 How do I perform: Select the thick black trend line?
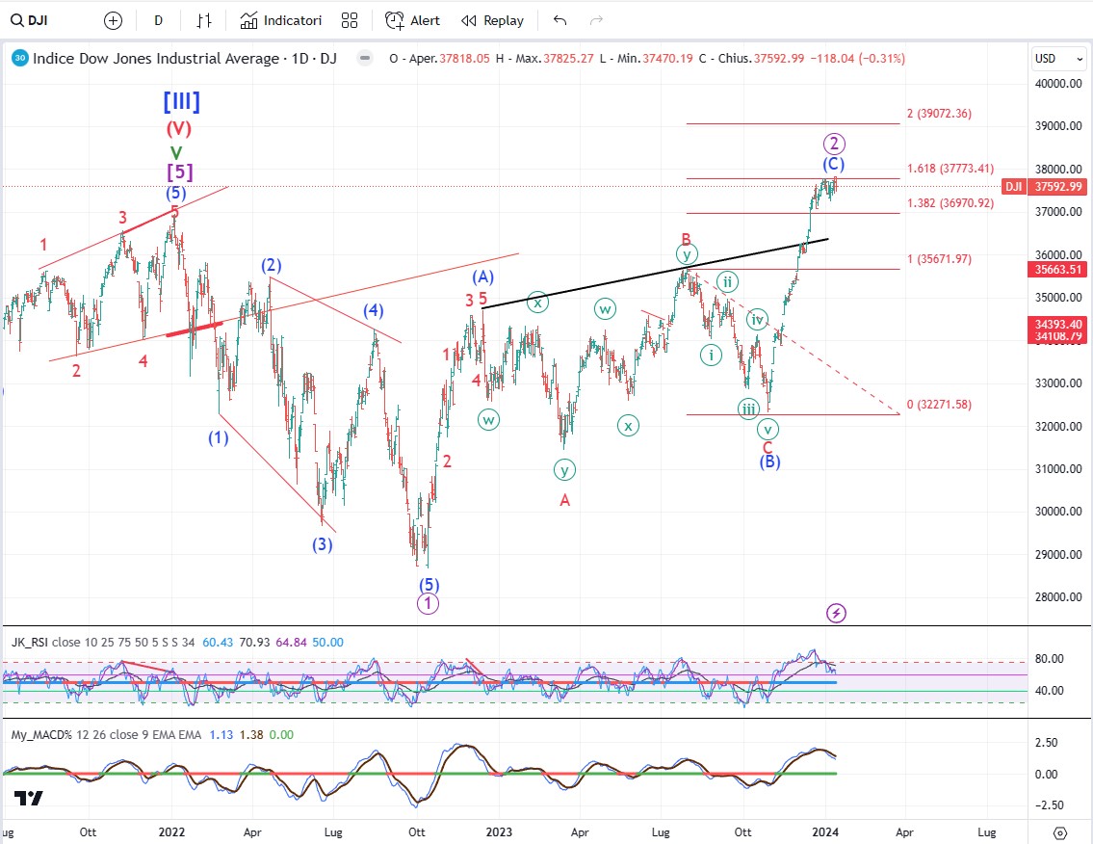pos(655,274)
